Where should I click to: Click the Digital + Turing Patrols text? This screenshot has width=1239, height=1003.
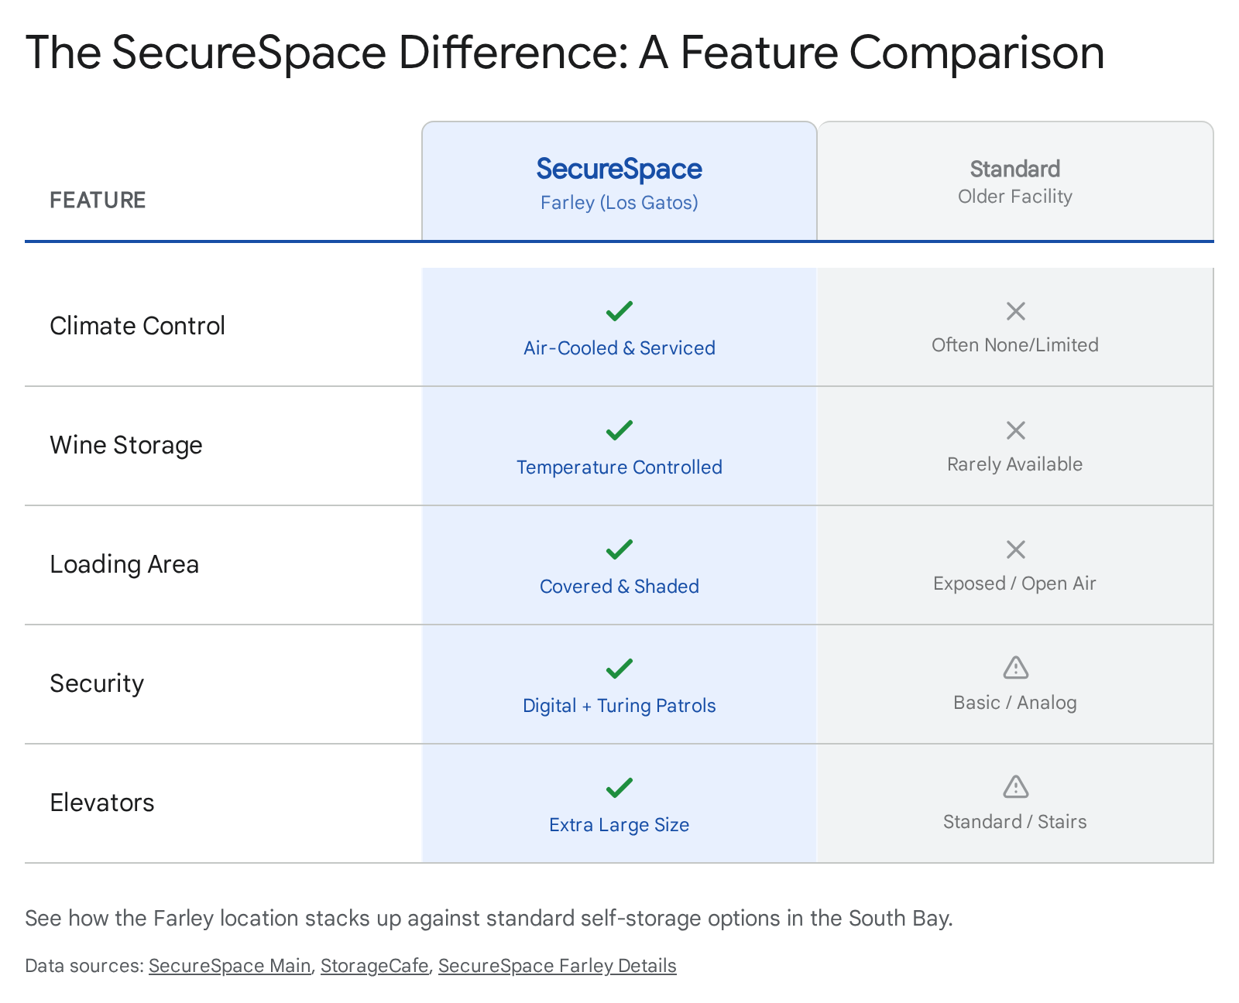[619, 706]
